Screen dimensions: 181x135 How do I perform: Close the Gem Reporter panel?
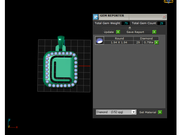164,16
